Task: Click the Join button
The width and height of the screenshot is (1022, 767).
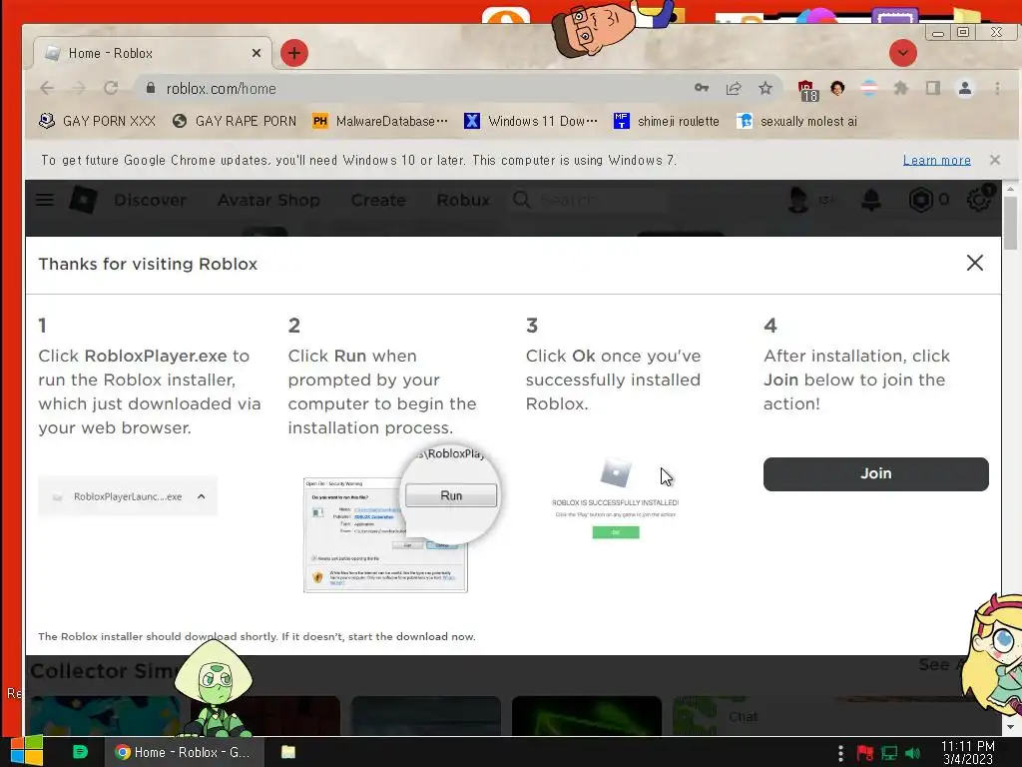Action: (x=876, y=474)
